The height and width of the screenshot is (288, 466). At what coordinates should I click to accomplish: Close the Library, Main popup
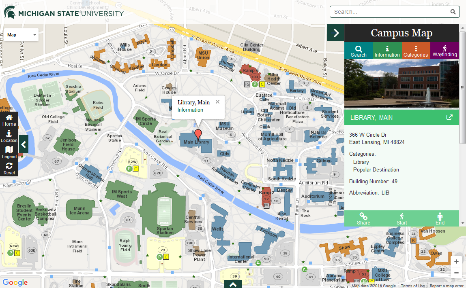[217, 102]
